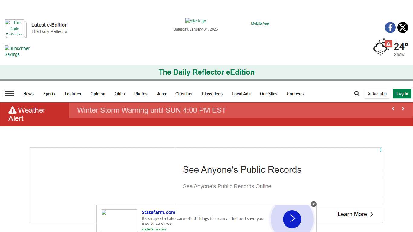
Task: Click the X social media icon
Action: point(402,27)
